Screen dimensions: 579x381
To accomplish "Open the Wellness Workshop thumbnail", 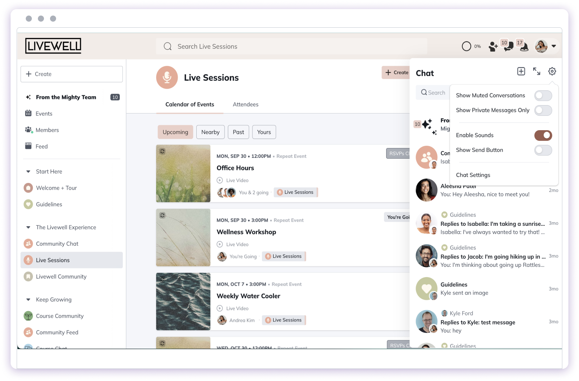I will coord(183,238).
